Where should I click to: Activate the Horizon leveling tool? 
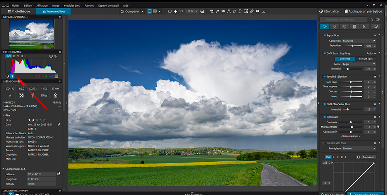[x=223, y=11]
